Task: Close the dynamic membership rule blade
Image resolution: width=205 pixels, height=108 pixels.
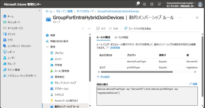Action: 197,18
